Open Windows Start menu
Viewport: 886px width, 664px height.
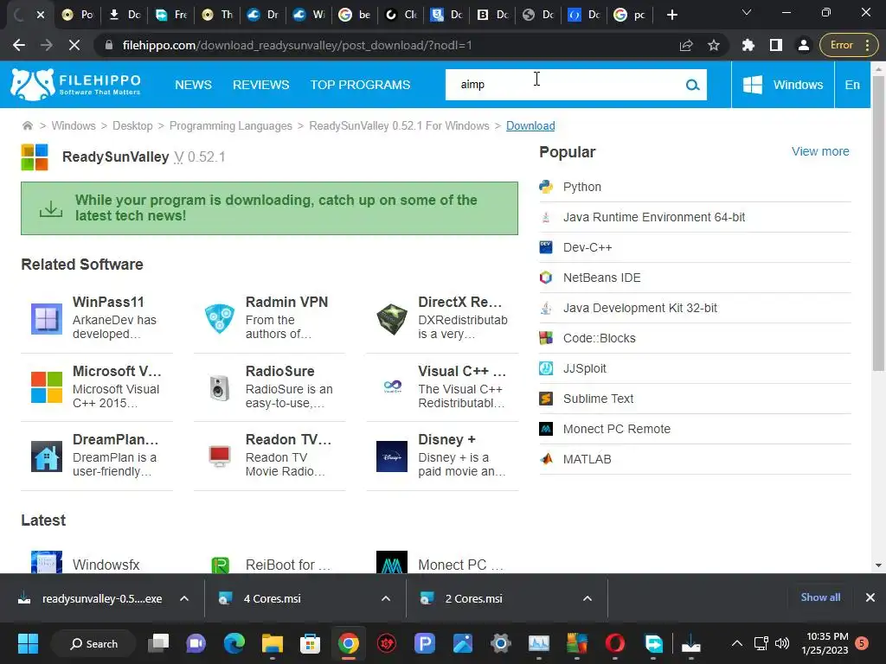pyautogui.click(x=28, y=643)
